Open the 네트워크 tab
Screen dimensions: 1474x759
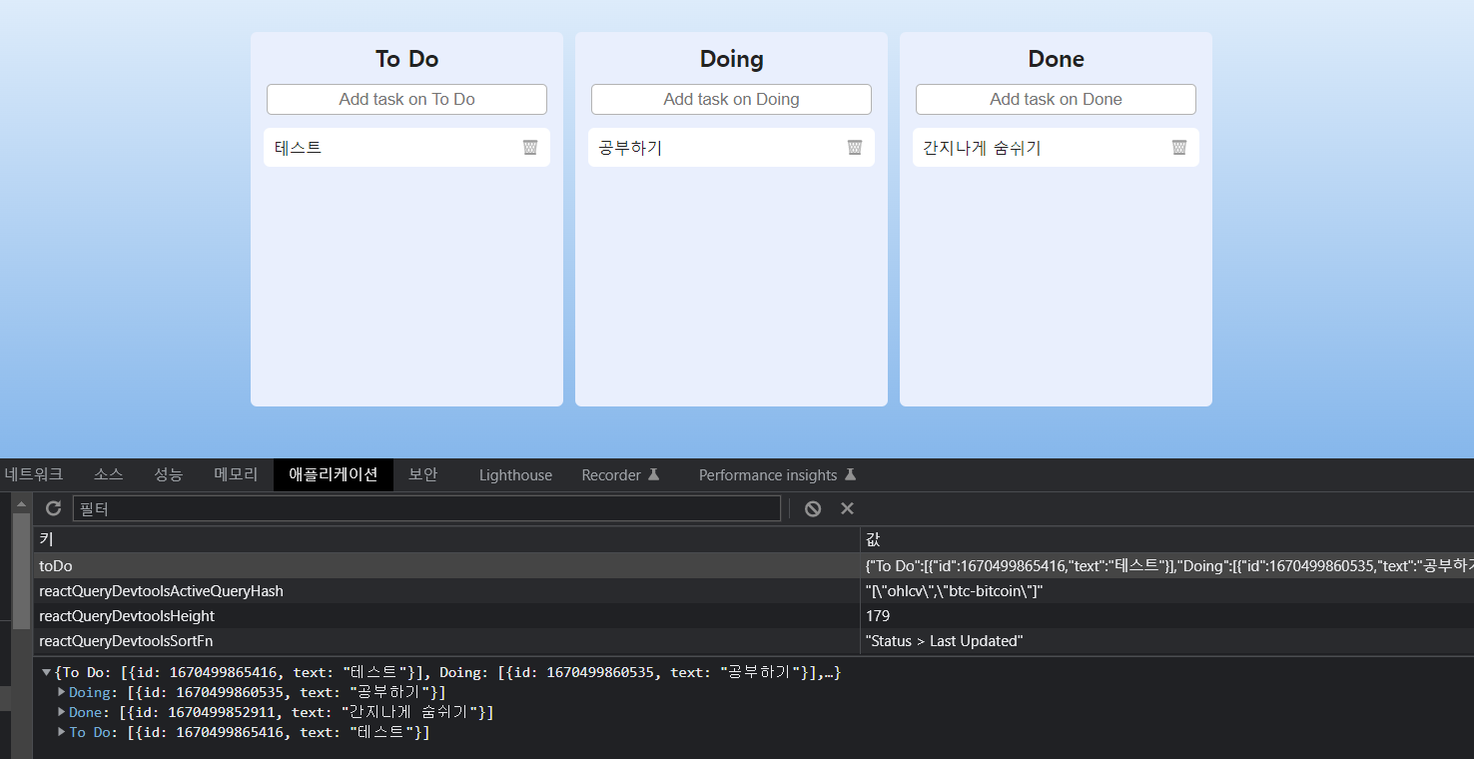click(x=33, y=474)
